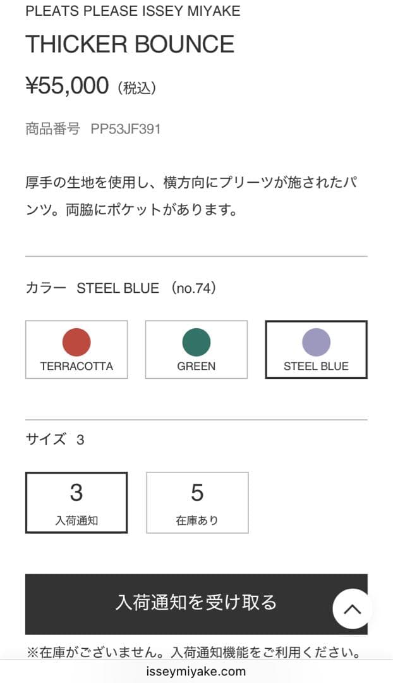Open the PLEATS PLEASE ISSEY MIYAKE brand link
The height and width of the screenshot is (683, 393).
pos(131,11)
